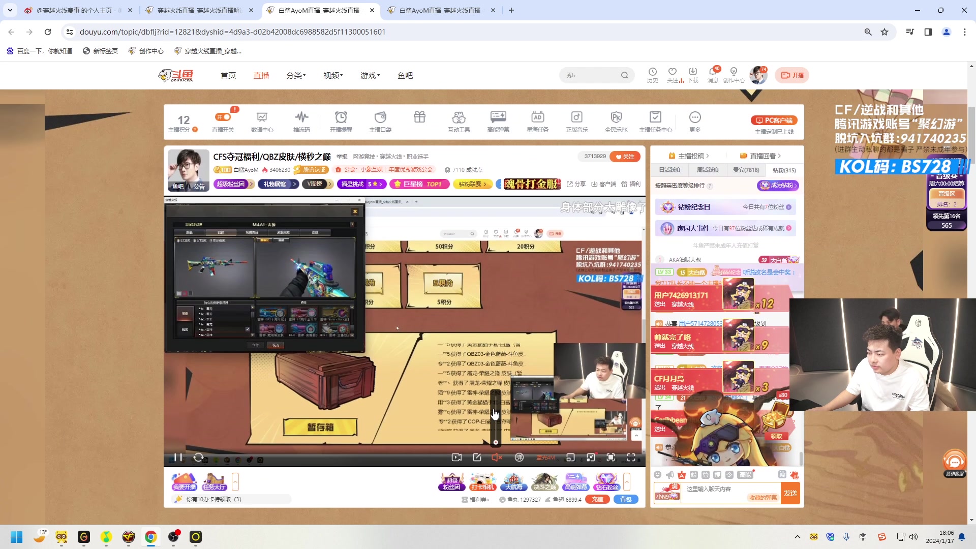Image resolution: width=976 pixels, height=549 pixels.
Task: Click the chat input field
Action: pos(729,493)
